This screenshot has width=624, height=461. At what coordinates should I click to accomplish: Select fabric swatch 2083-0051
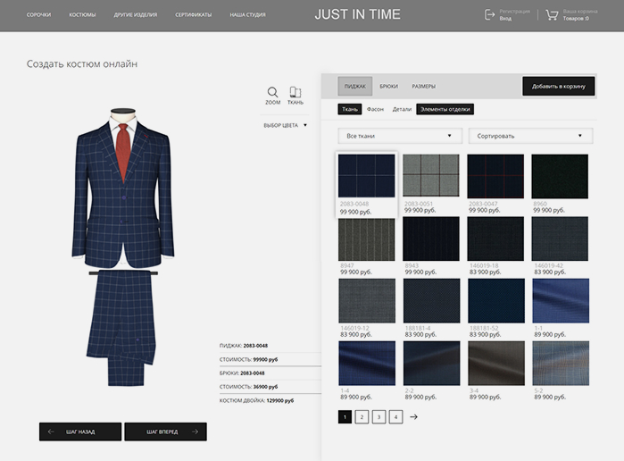431,176
